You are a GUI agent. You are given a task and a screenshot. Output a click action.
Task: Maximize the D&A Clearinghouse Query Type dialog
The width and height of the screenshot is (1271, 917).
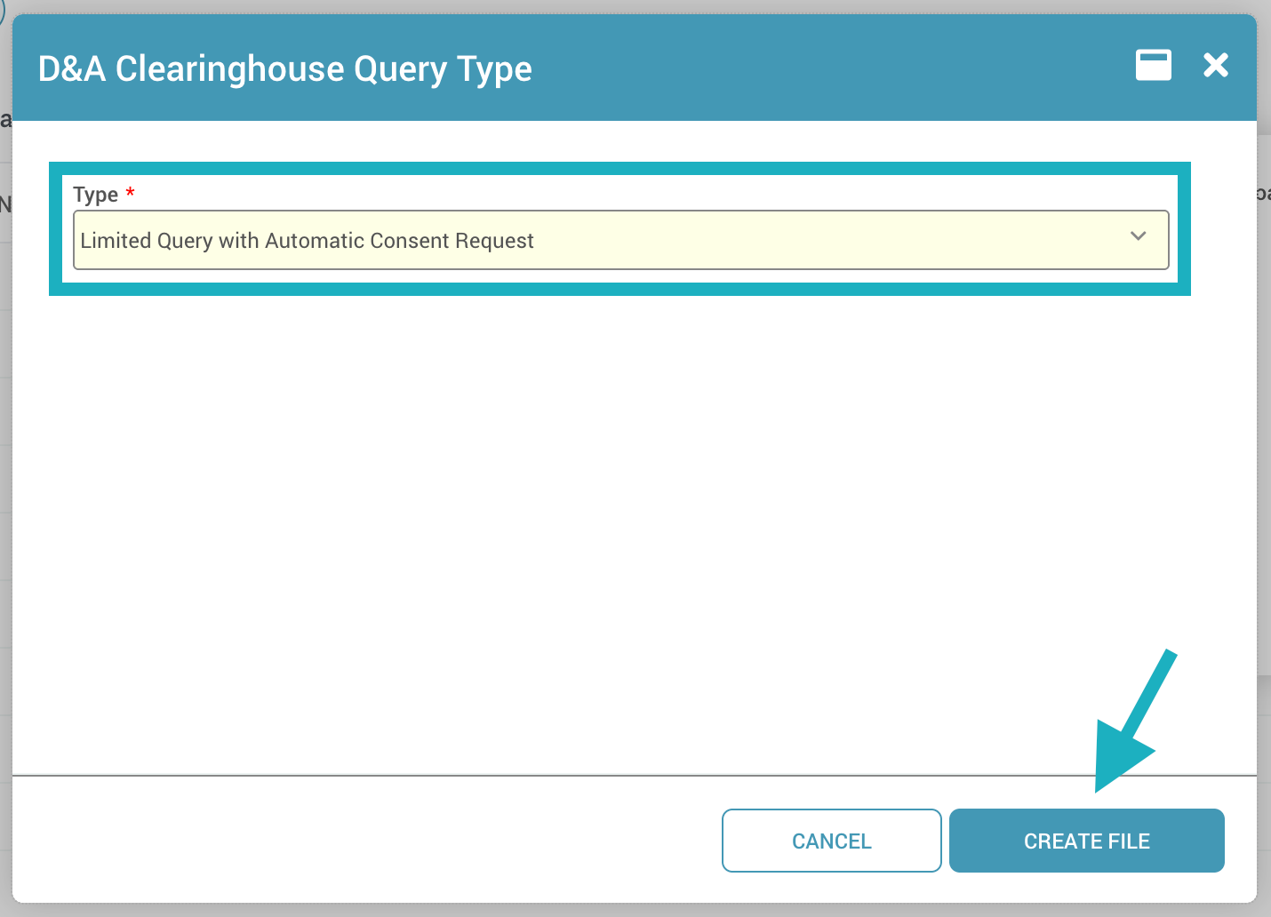1153,65
